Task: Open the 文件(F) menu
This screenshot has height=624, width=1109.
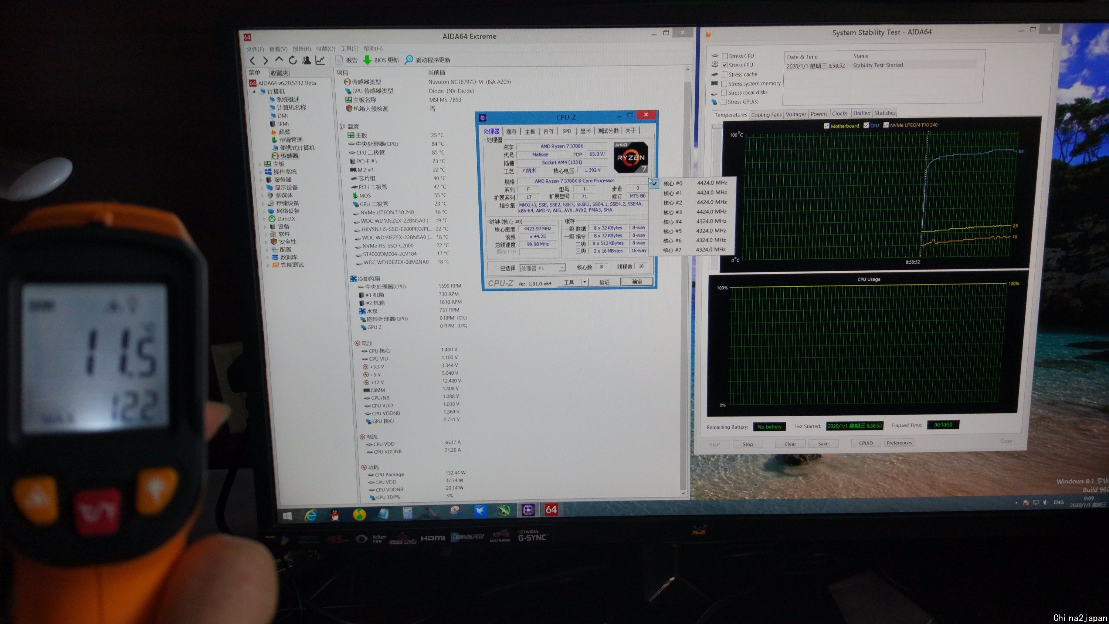Action: click(255, 49)
